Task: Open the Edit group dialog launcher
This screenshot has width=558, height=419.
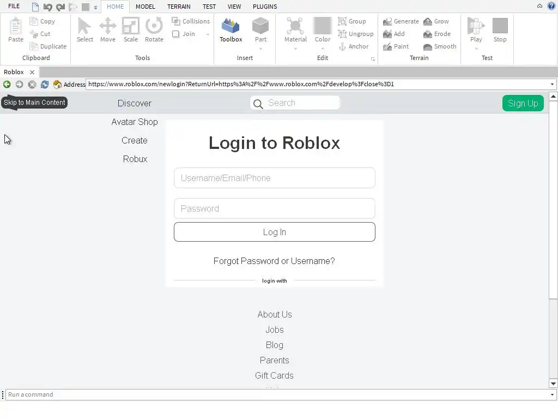Action: point(373,59)
